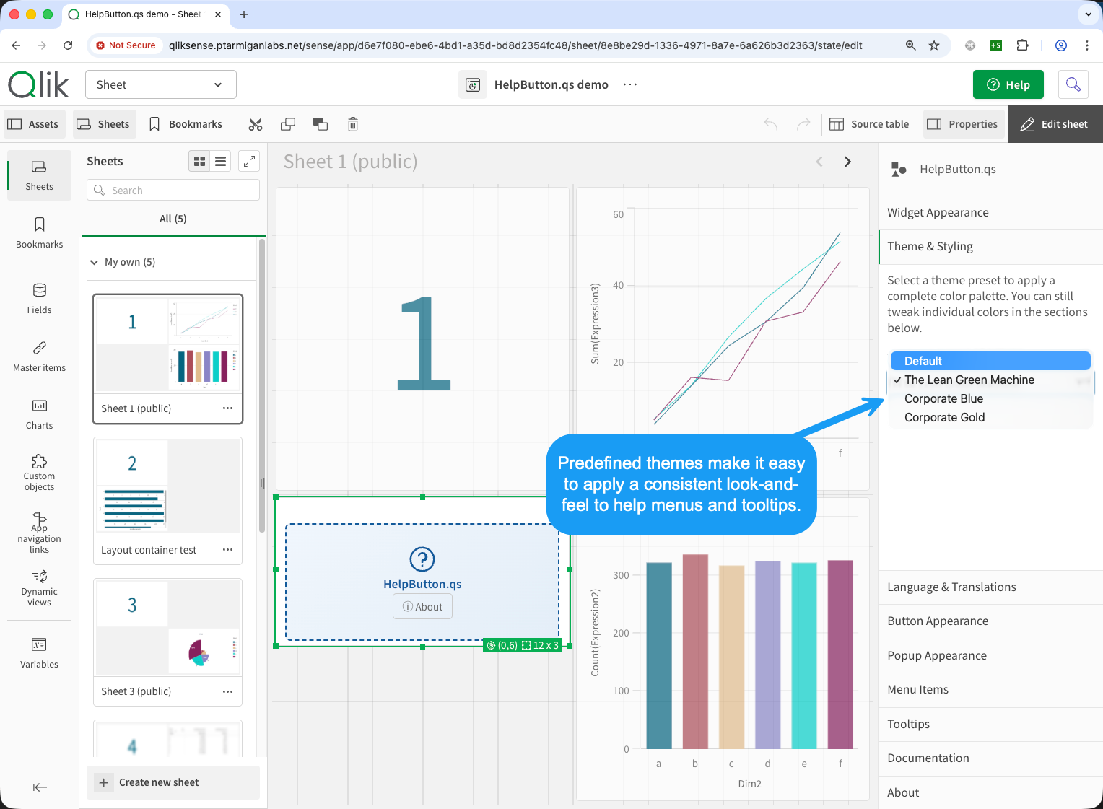1103x809 pixels.
Task: Select Corporate Blue theme option
Action: coord(943,399)
